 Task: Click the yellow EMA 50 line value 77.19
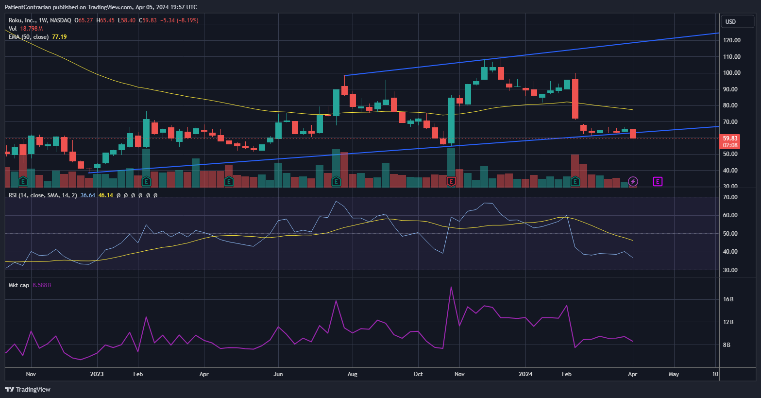[x=59, y=37]
